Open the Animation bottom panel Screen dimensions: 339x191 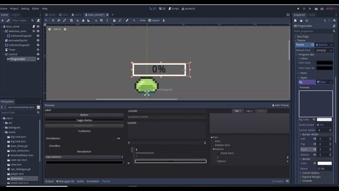pyautogui.click(x=93, y=181)
